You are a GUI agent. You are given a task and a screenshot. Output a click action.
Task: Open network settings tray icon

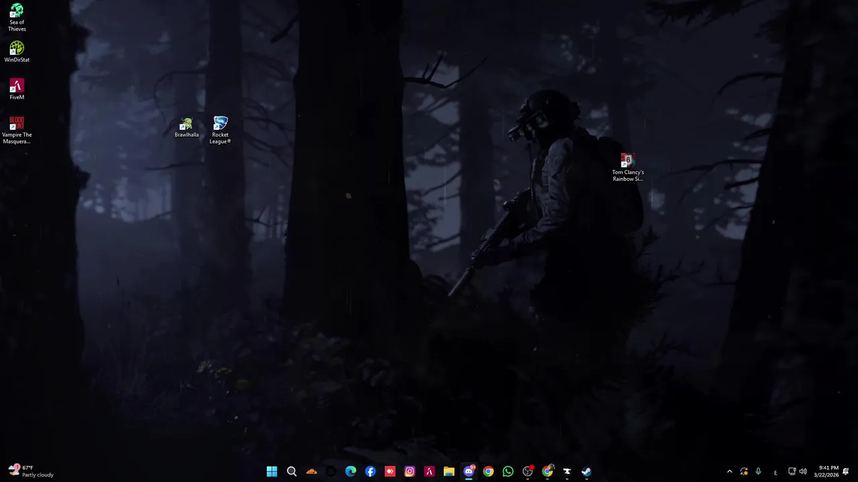point(792,471)
